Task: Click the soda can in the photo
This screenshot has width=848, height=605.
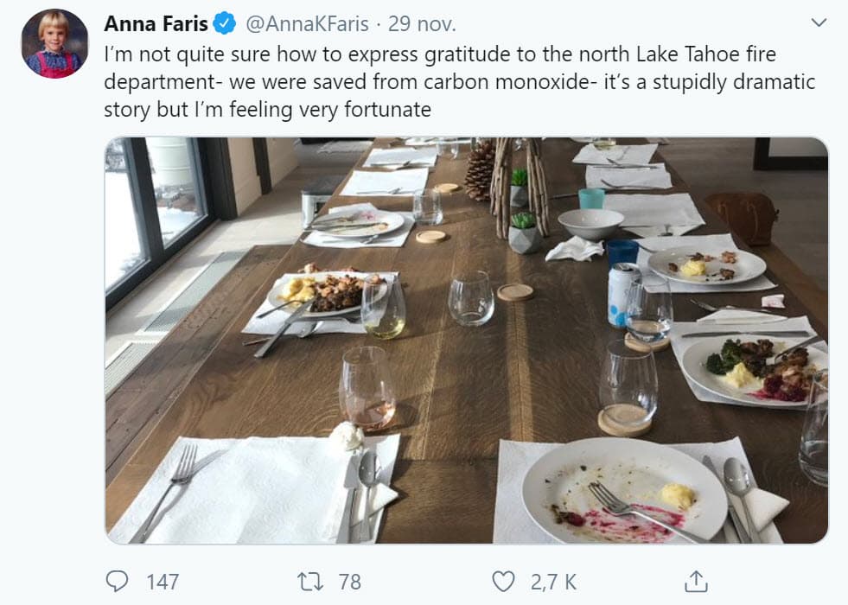Action: (622, 294)
